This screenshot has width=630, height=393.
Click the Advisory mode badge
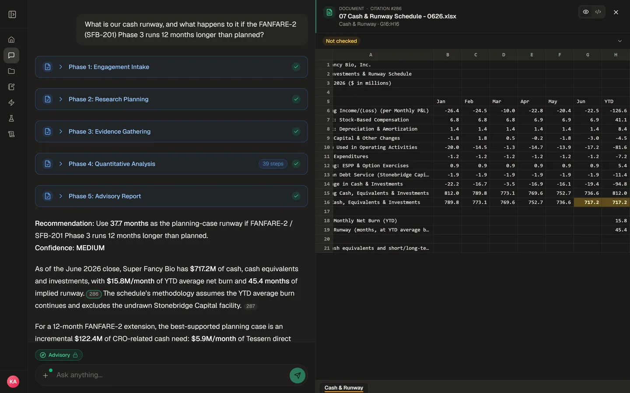(x=59, y=355)
